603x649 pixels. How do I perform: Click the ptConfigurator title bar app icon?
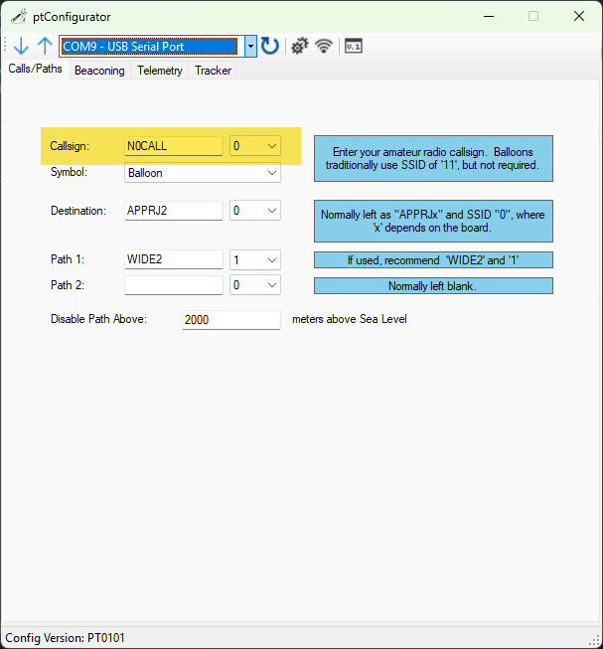click(18, 16)
